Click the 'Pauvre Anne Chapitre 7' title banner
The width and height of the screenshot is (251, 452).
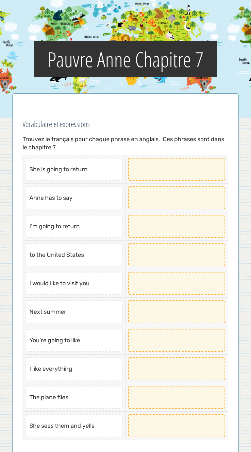[x=125, y=59]
